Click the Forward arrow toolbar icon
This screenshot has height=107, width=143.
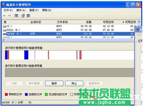pos(9,16)
